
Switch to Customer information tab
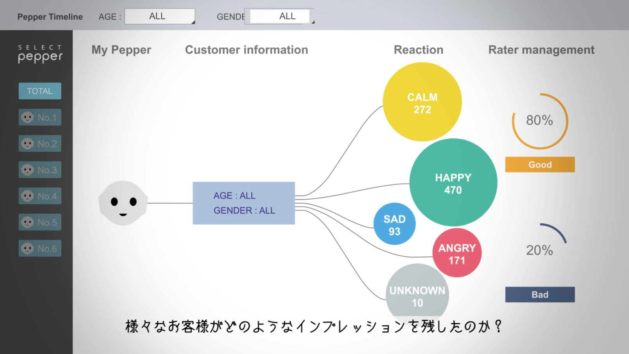246,50
